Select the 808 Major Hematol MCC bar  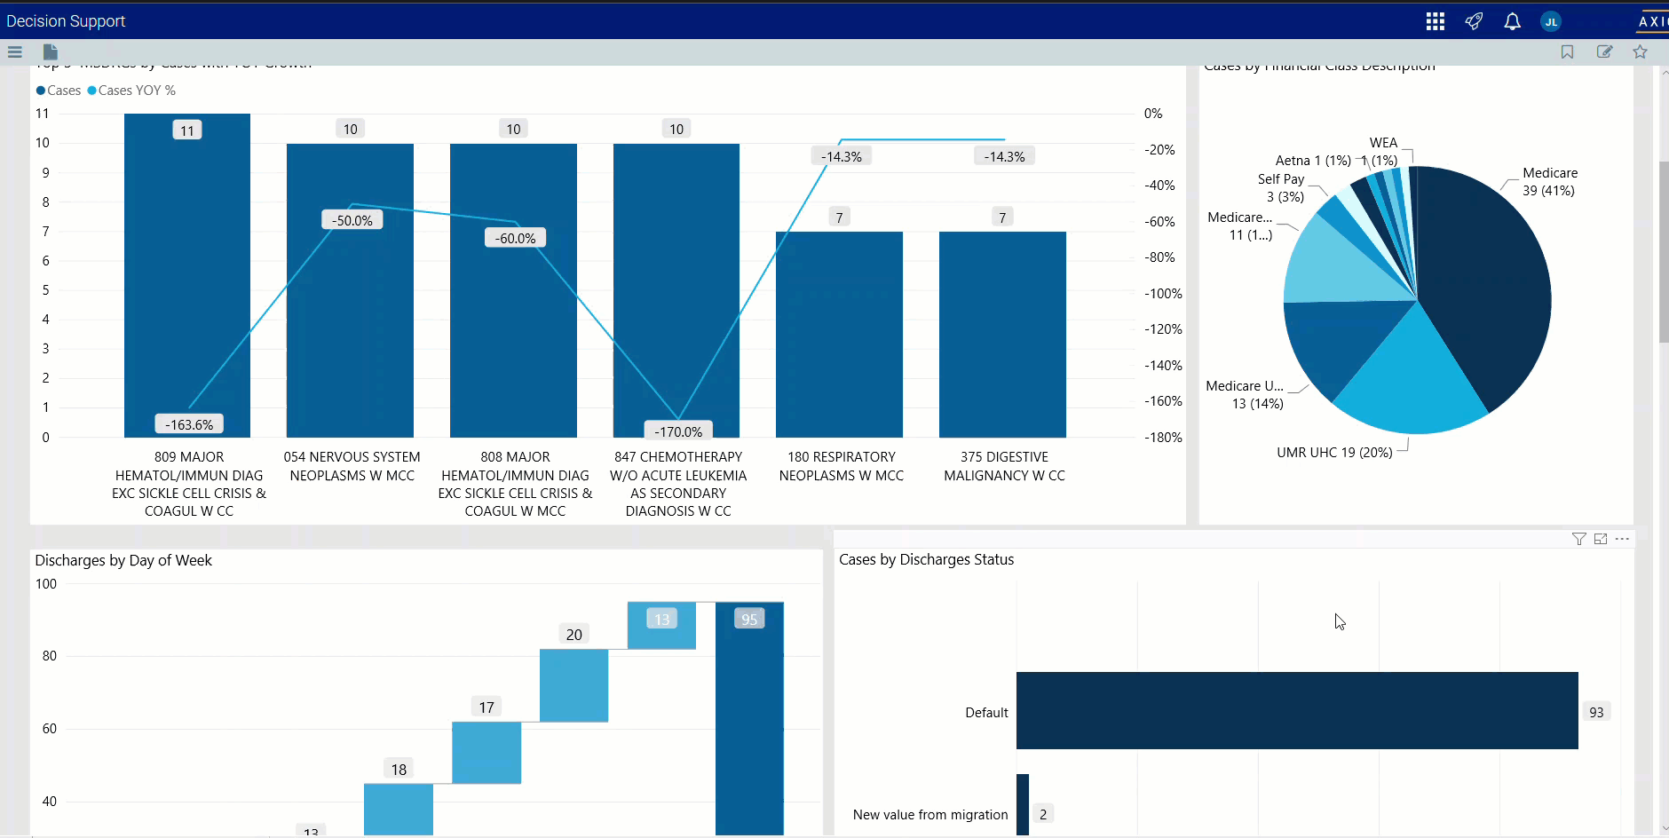pyautogui.click(x=513, y=290)
